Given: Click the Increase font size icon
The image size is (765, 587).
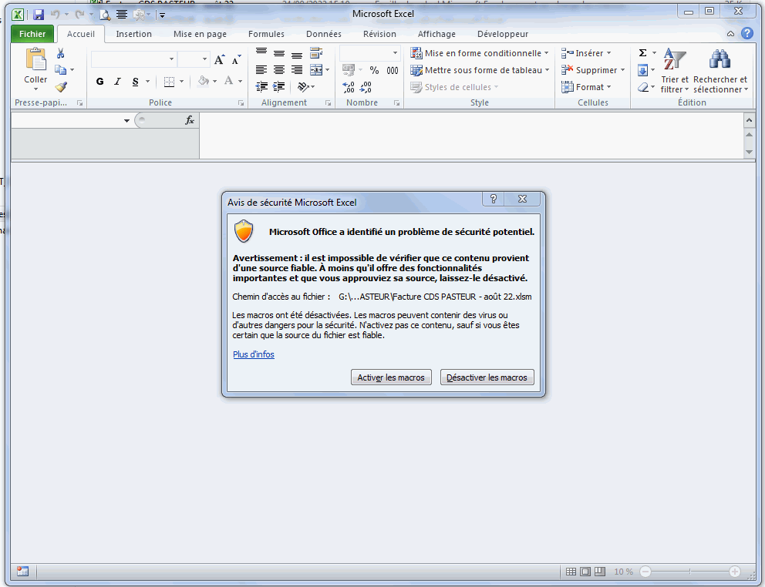Looking at the screenshot, I should click(x=220, y=59).
